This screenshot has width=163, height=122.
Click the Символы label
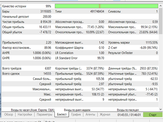pyautogui.click(x=114, y=11)
